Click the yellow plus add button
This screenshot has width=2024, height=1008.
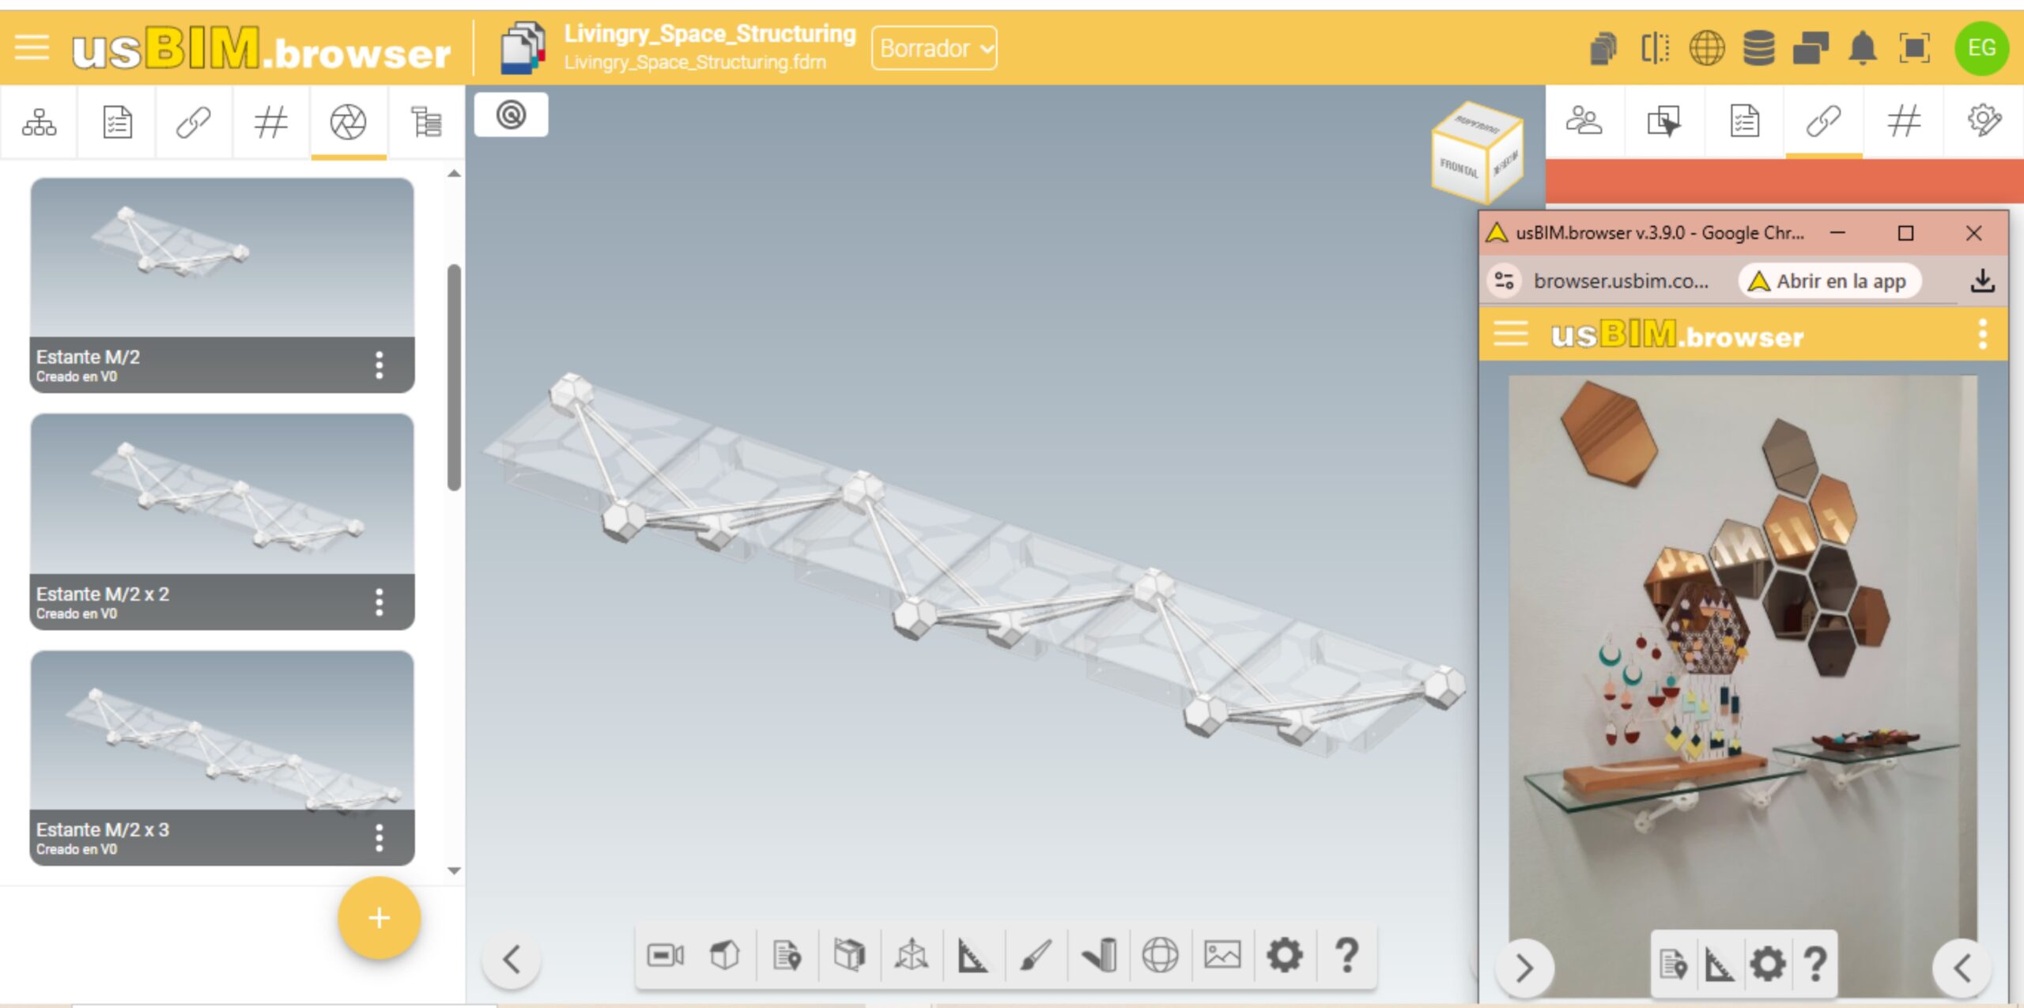tap(379, 918)
